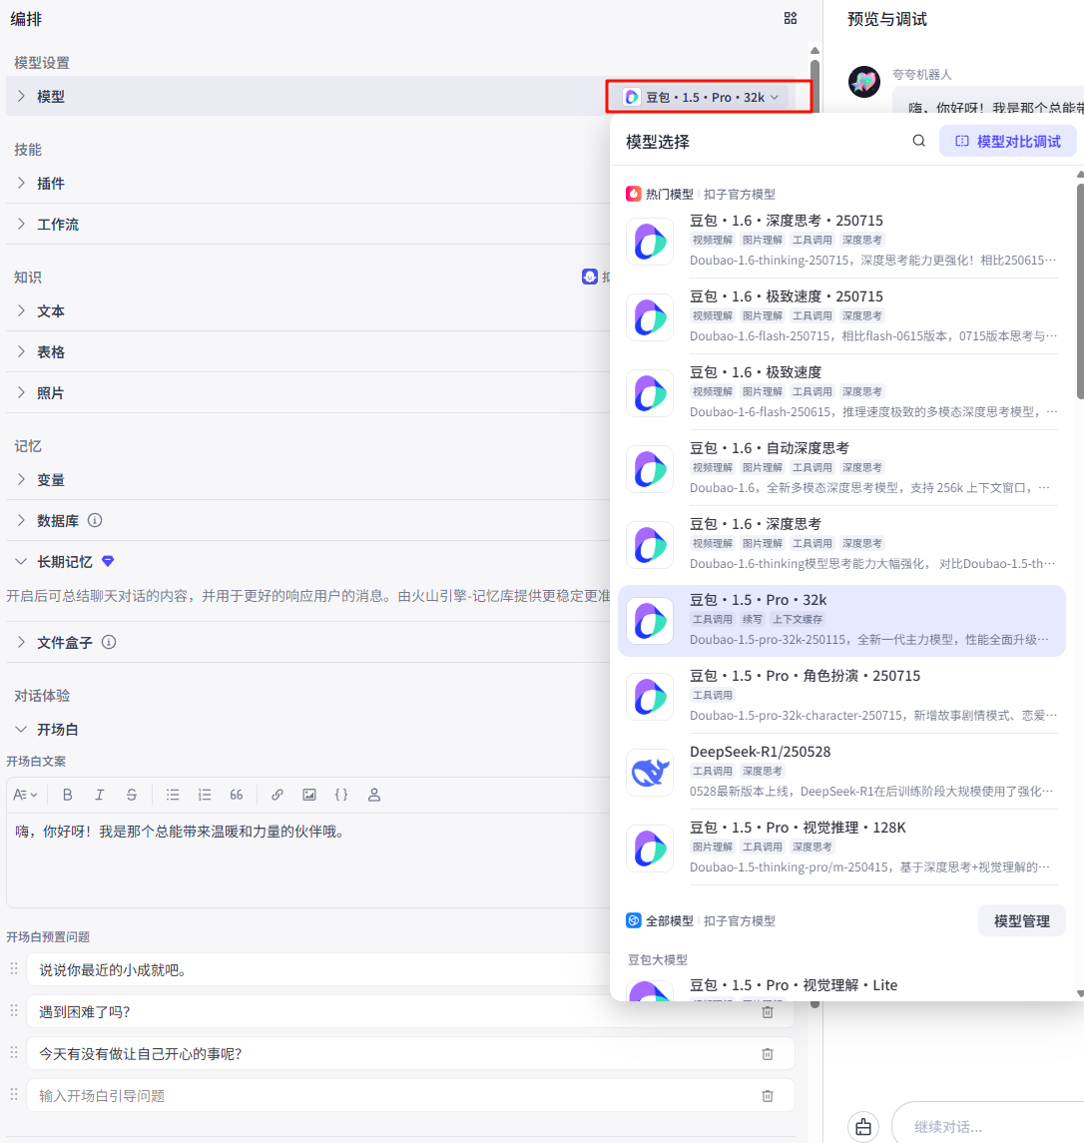The image size is (1084, 1143).
Task: Open 模型管理 management
Action: pyautogui.click(x=1021, y=920)
